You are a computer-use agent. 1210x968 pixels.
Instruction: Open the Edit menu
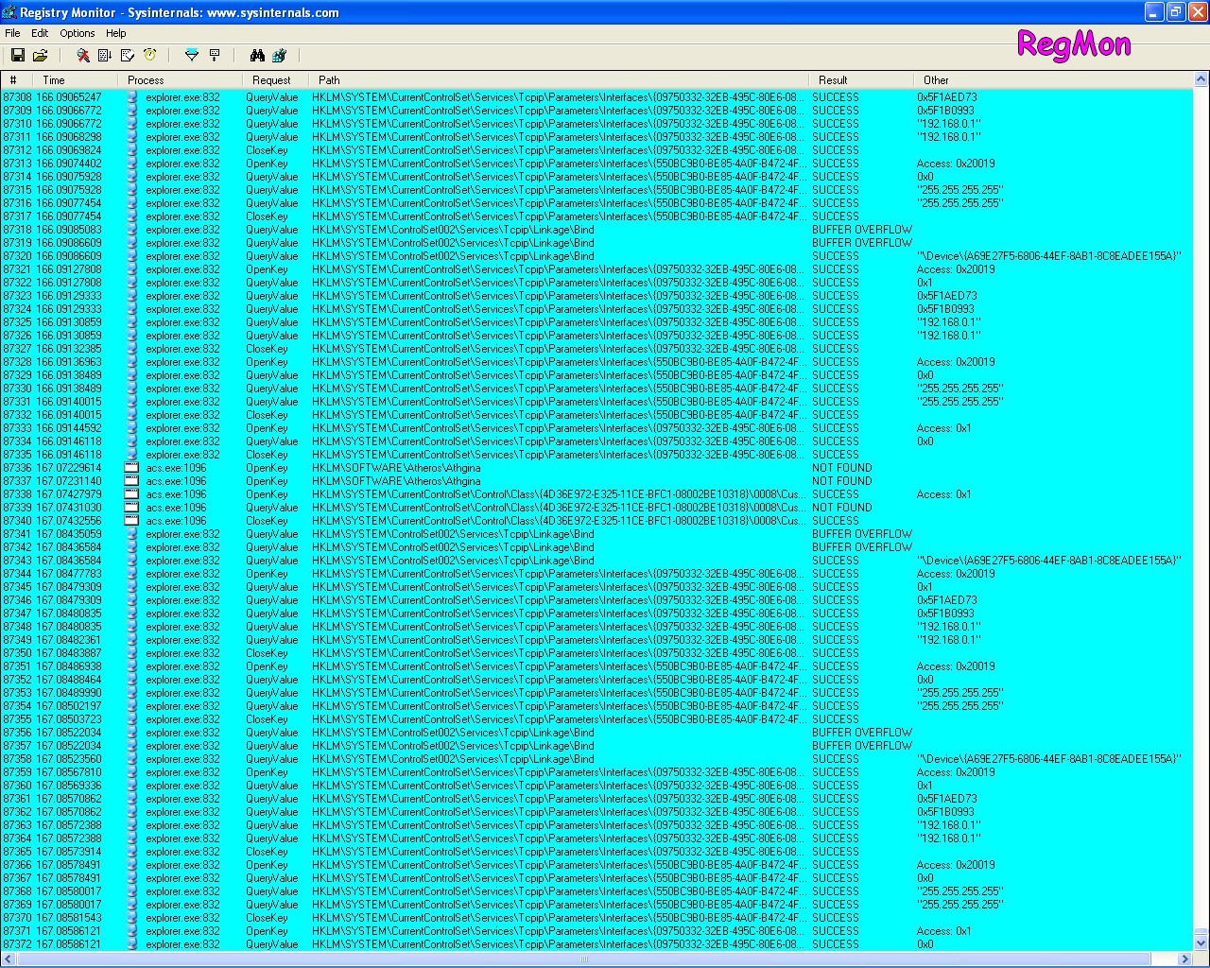(x=40, y=33)
